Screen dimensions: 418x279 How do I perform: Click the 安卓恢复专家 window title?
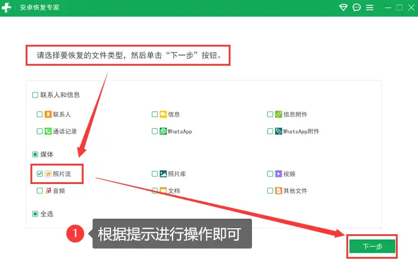39,8
